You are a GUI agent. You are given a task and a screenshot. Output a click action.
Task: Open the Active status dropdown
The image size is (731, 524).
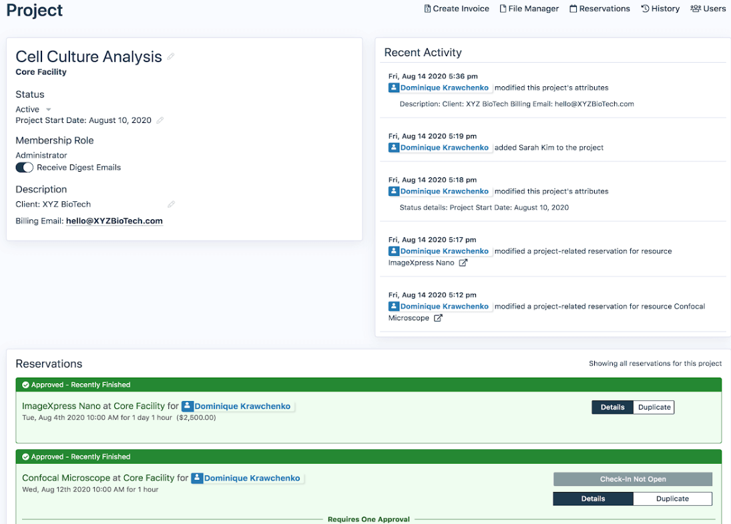(48, 110)
